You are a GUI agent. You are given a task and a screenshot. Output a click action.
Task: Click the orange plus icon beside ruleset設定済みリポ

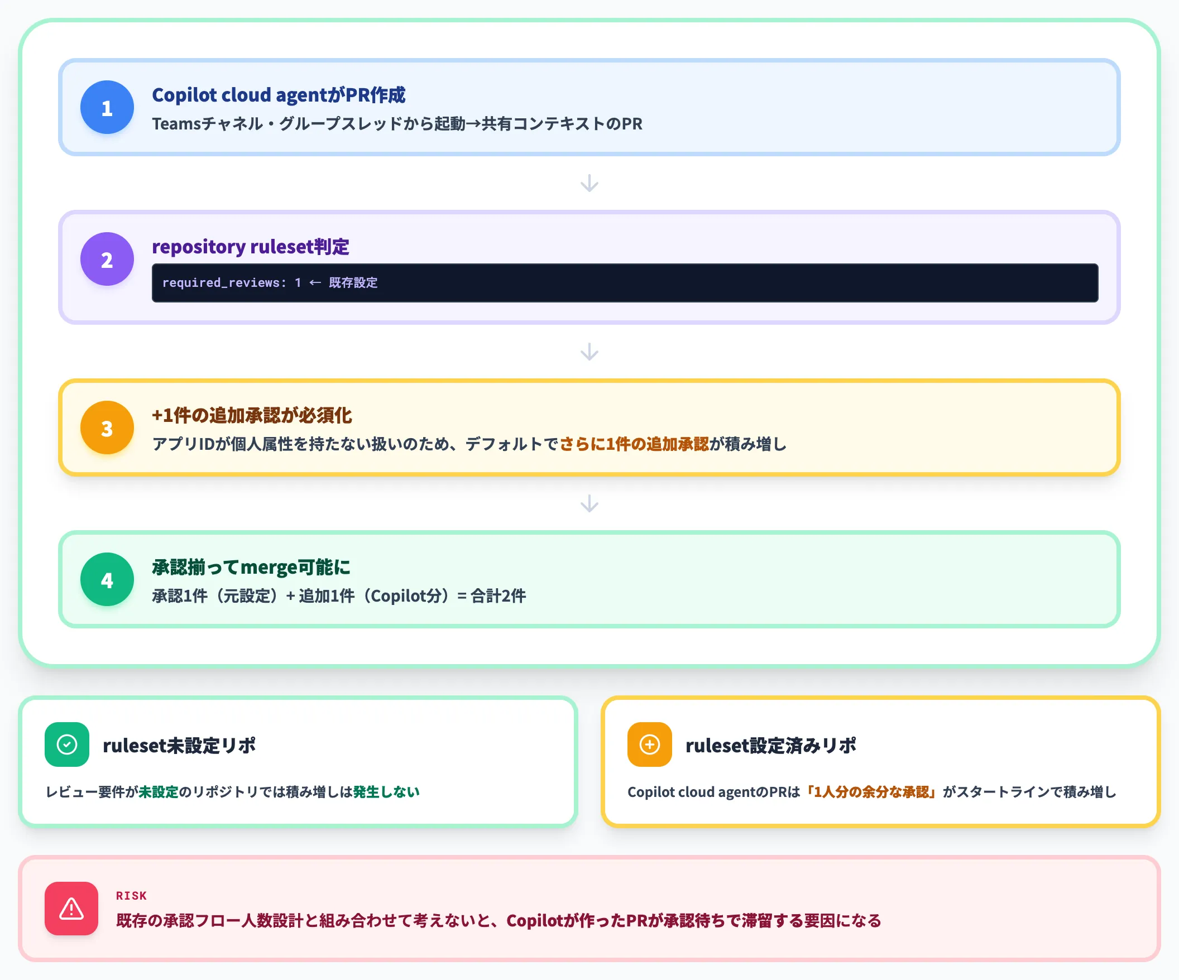[x=650, y=744]
